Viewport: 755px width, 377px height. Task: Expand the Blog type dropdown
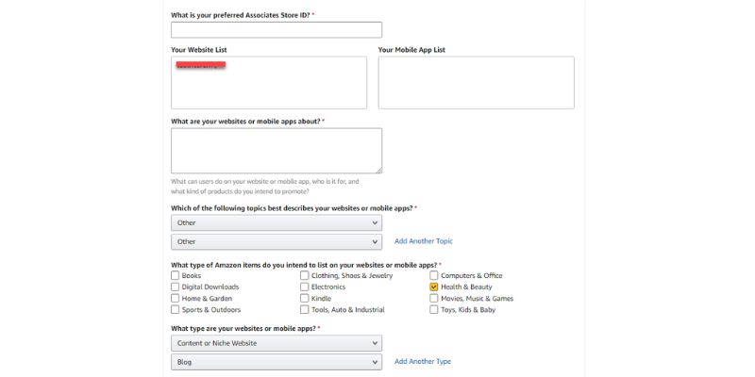click(x=277, y=361)
